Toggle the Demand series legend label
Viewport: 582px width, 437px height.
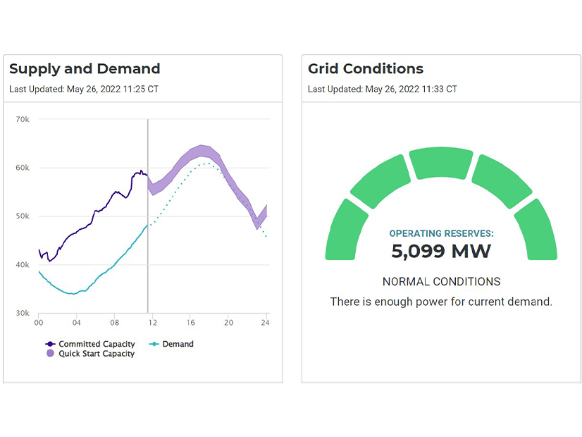coord(178,344)
